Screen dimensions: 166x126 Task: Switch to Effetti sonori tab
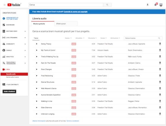tap(66, 24)
